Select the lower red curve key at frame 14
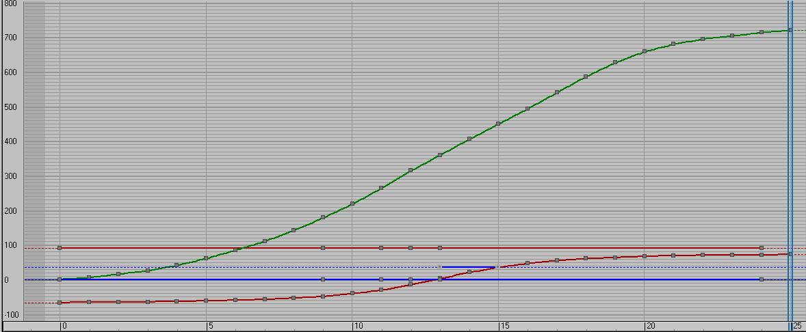 coord(469,271)
